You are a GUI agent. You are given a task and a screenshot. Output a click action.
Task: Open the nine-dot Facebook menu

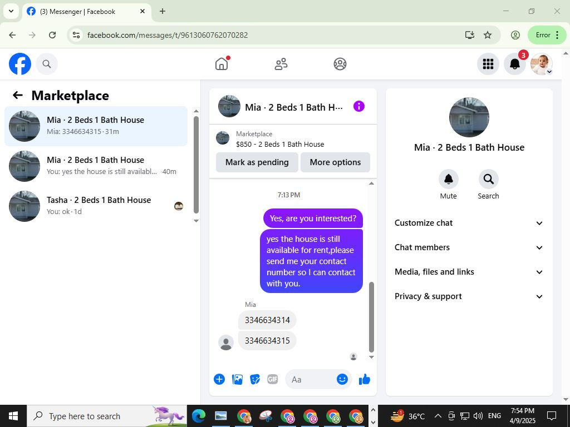[488, 64]
